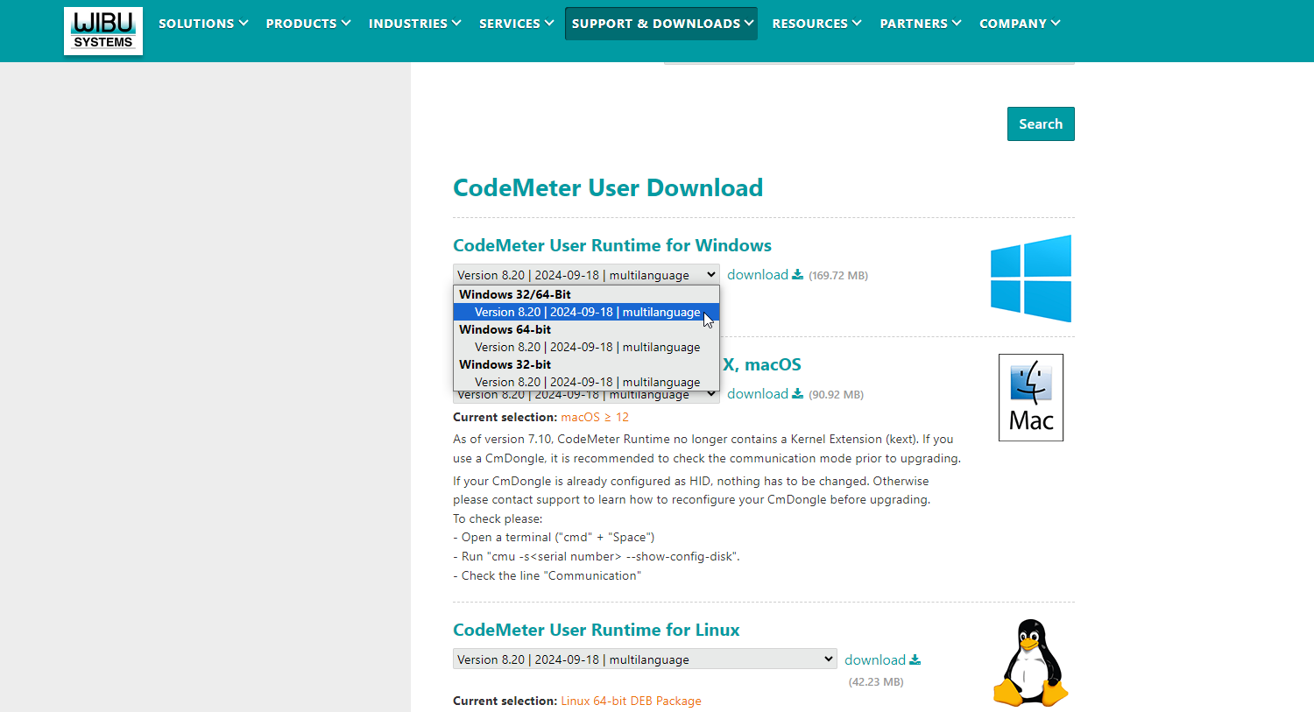Click download arrow icon next to 90.92 MB
Viewport: 1314px width, 712px height.
[x=798, y=394]
